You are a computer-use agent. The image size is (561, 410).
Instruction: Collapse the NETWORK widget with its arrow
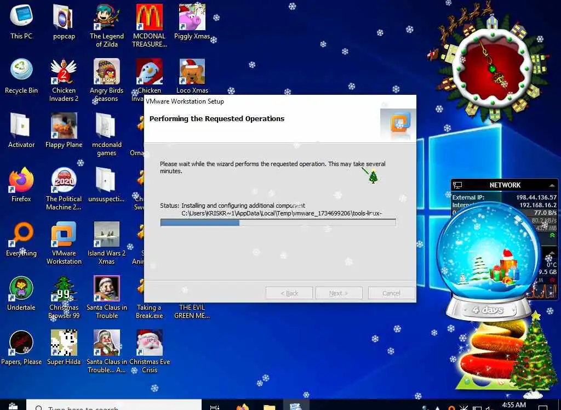[x=552, y=185]
